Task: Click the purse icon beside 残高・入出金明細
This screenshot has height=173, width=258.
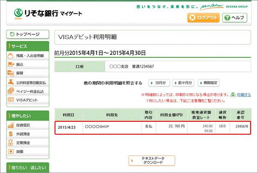Action: (x=11, y=56)
